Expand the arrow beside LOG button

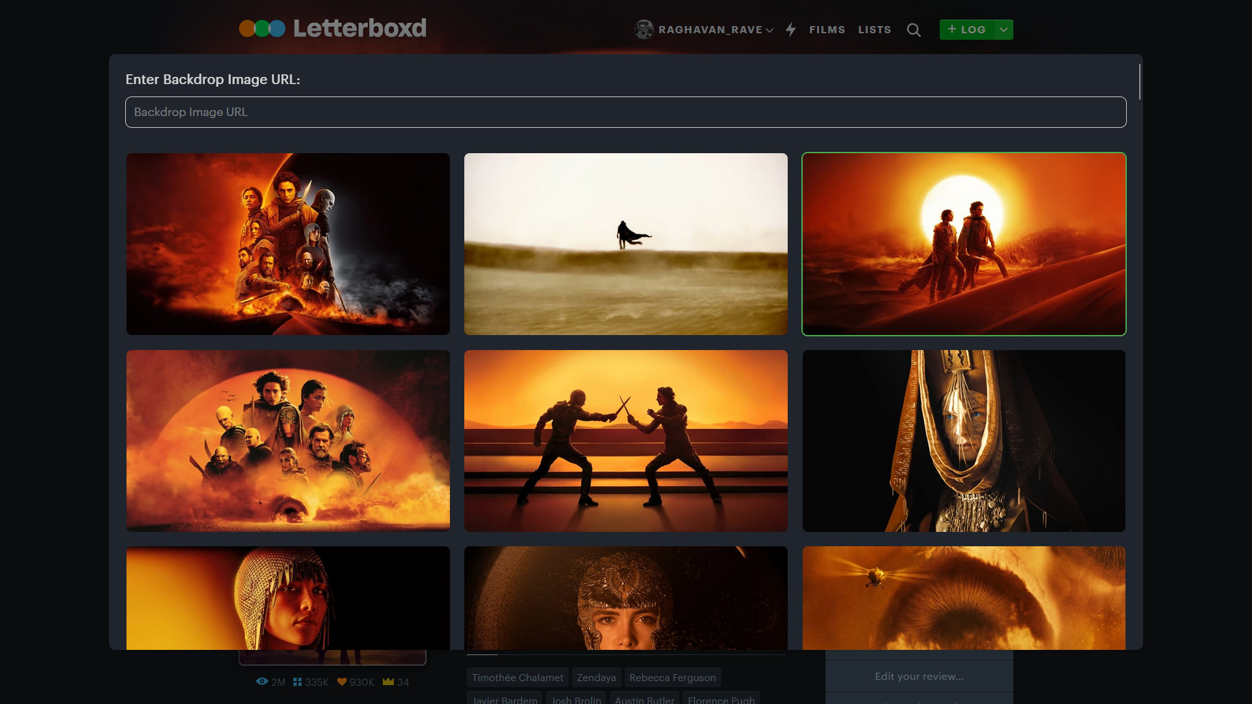[1004, 29]
